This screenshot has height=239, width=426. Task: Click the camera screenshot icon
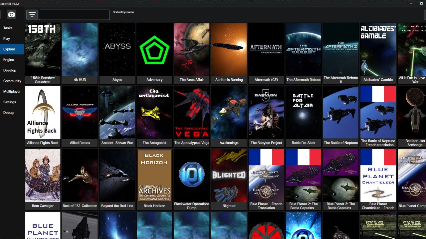(12, 15)
